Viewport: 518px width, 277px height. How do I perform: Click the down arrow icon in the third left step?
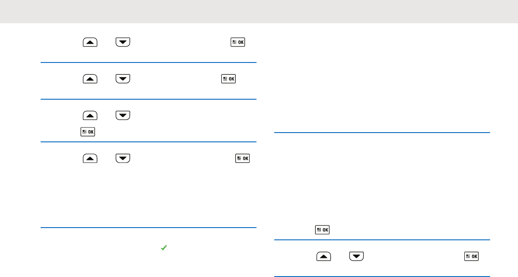coord(123,115)
